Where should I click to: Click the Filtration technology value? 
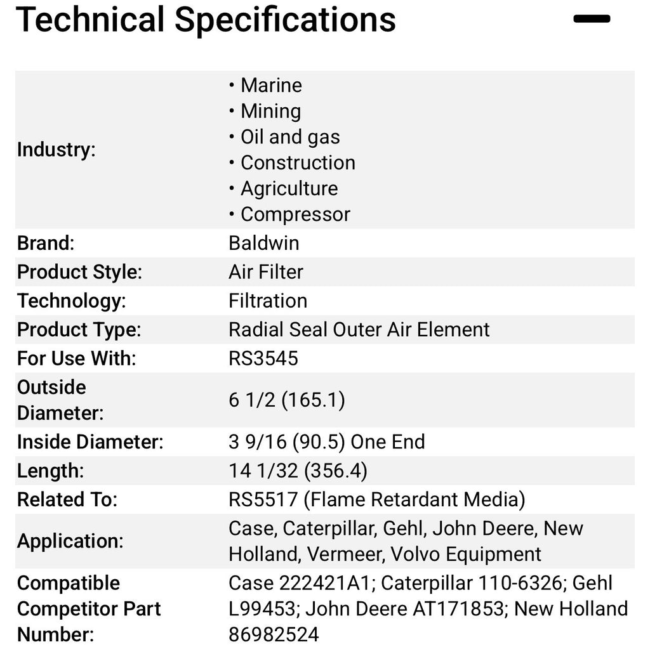pyautogui.click(x=268, y=301)
